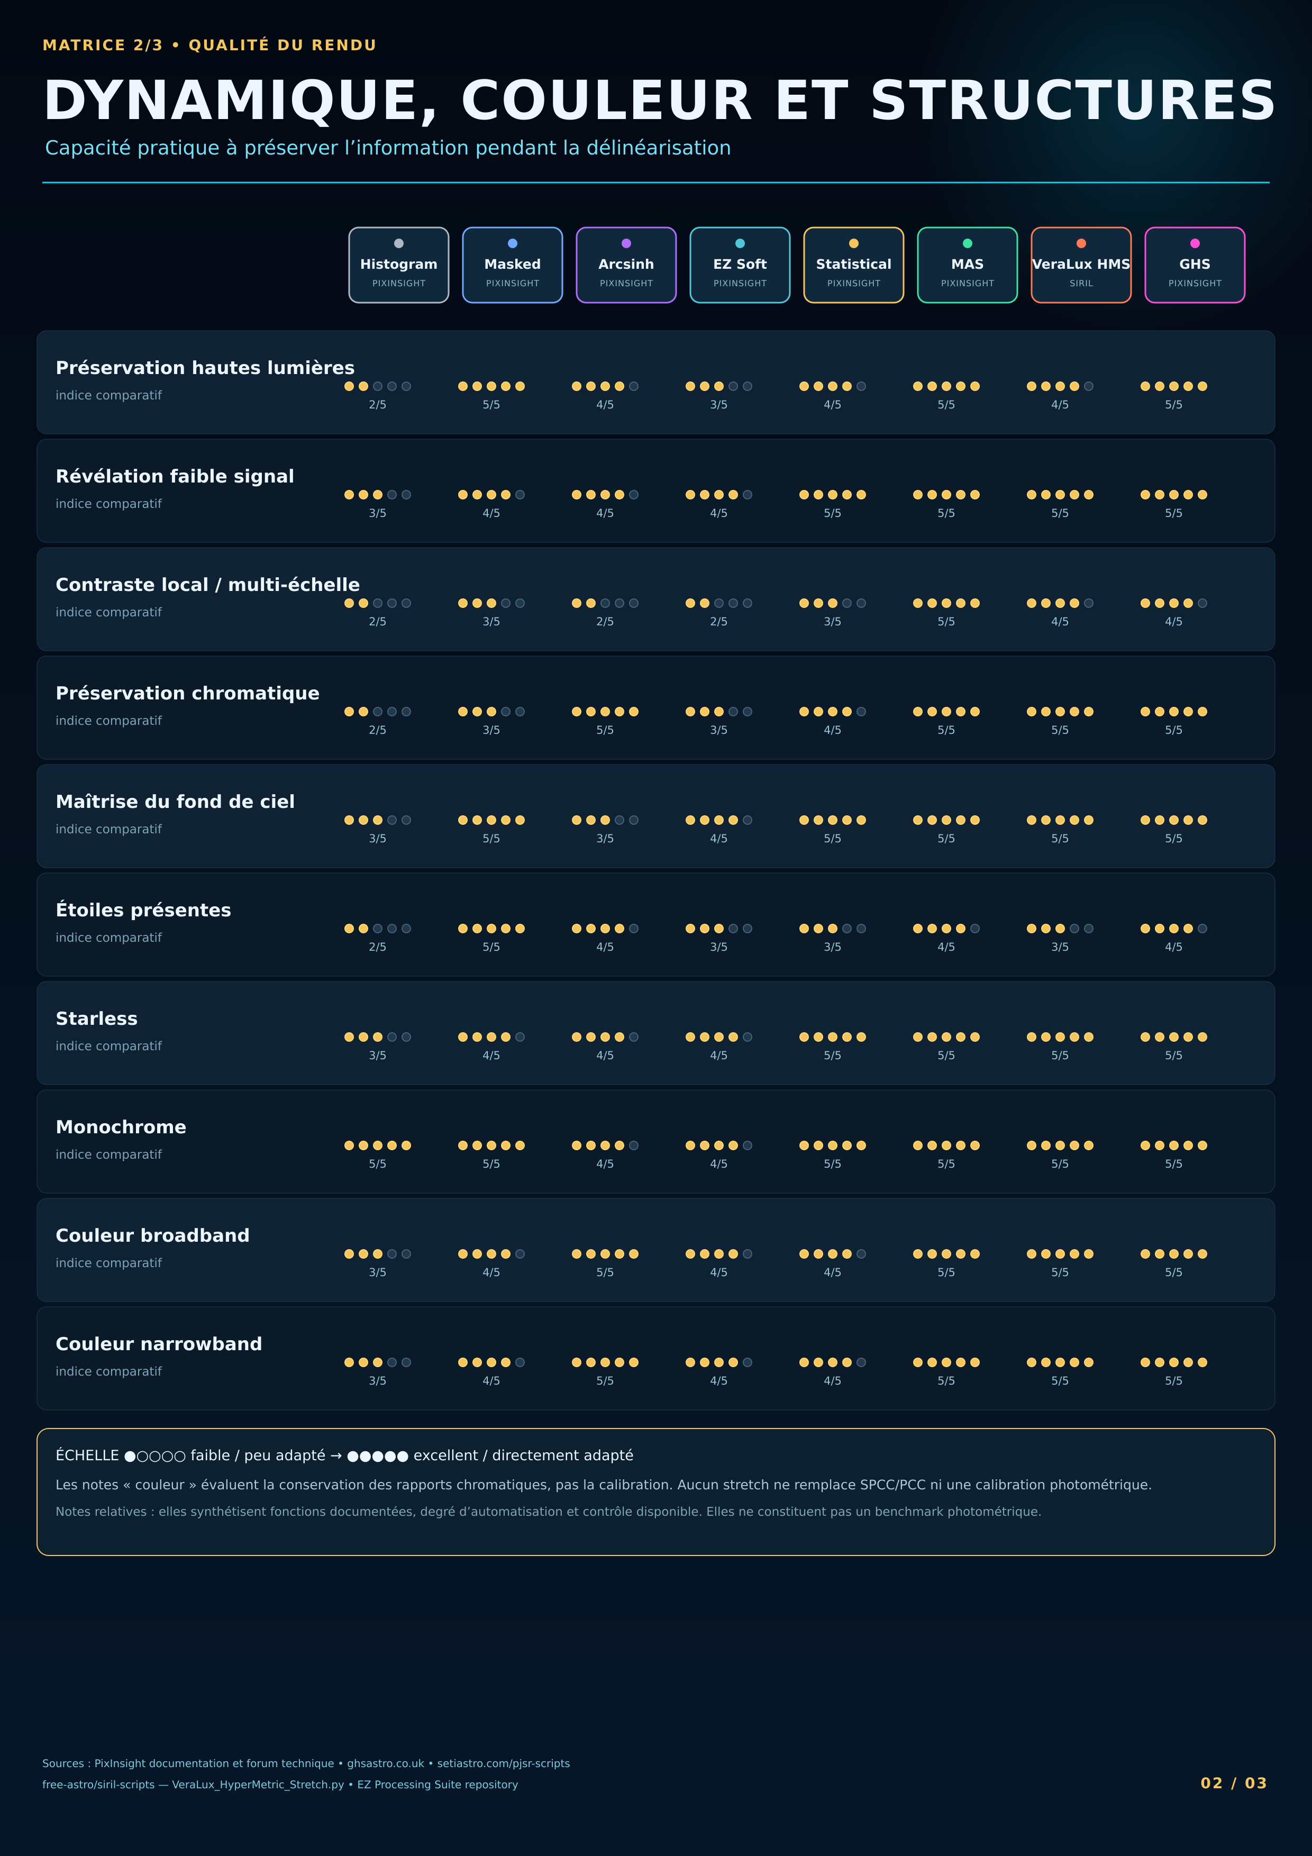Select the MAS column header label
Image resolution: width=1312 pixels, height=1856 pixels.
coord(968,265)
